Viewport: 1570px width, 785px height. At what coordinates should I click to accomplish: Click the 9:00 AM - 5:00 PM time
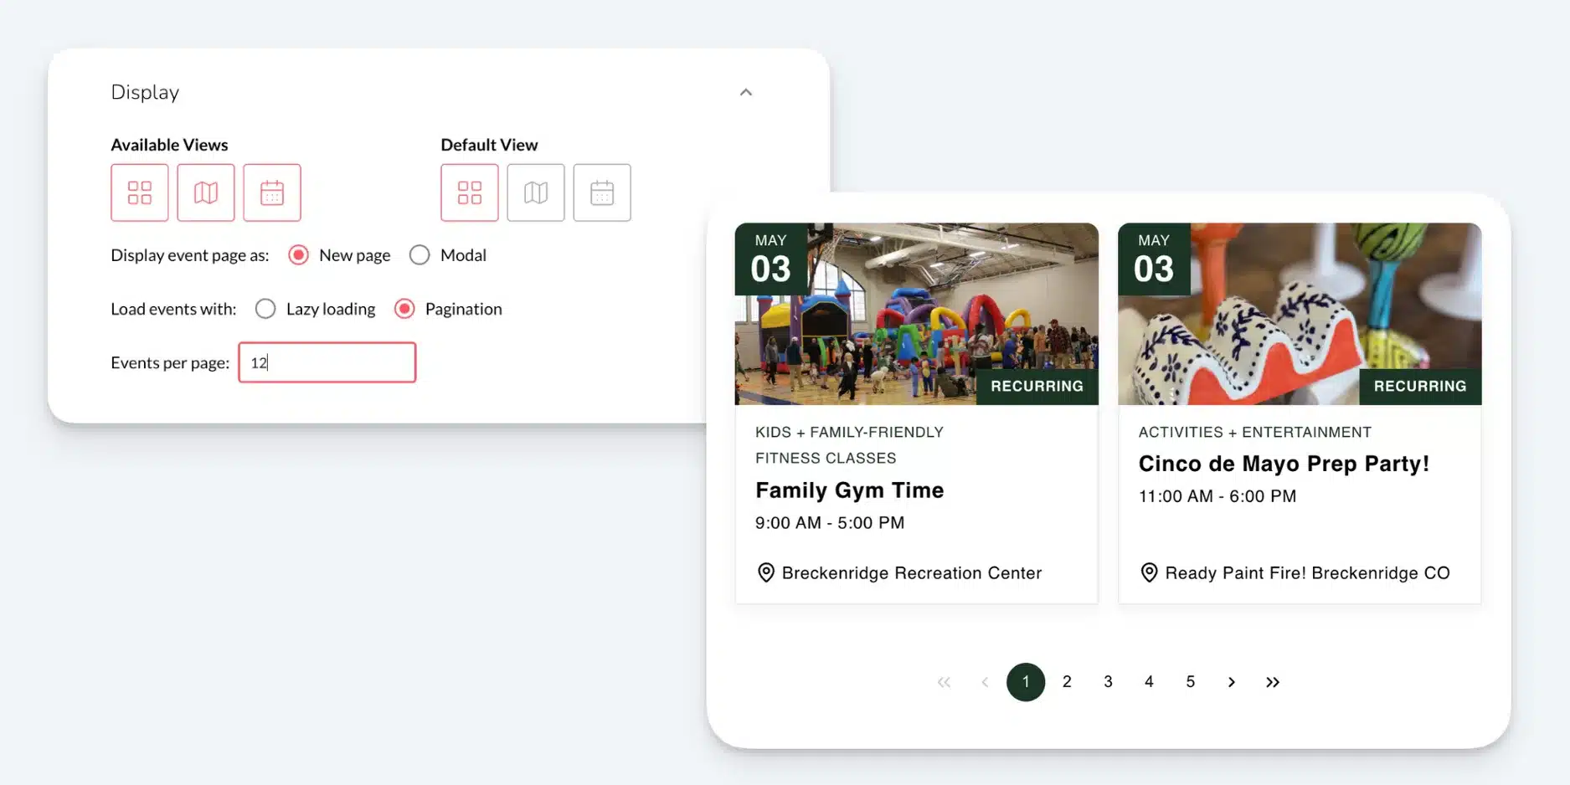(830, 523)
